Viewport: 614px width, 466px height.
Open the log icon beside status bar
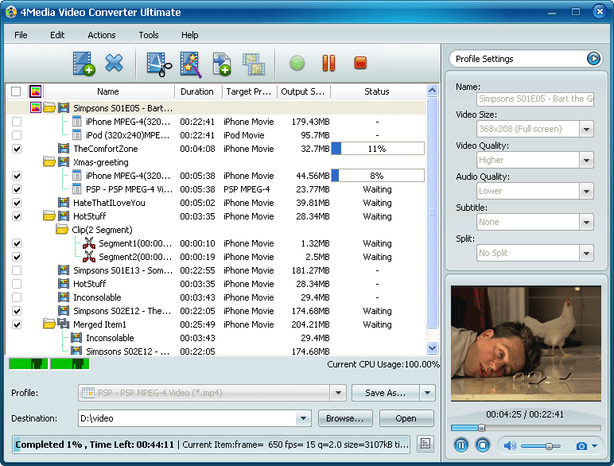coord(426,444)
